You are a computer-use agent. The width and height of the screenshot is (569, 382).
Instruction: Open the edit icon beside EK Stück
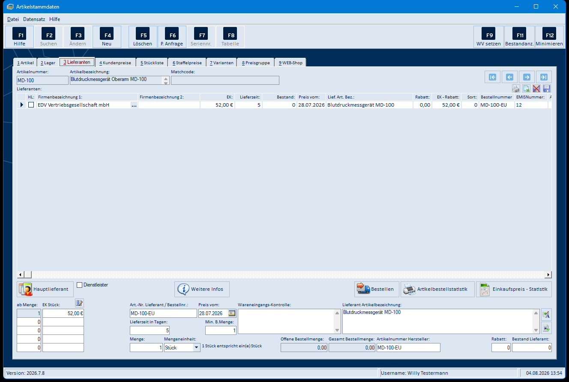pyautogui.click(x=79, y=303)
